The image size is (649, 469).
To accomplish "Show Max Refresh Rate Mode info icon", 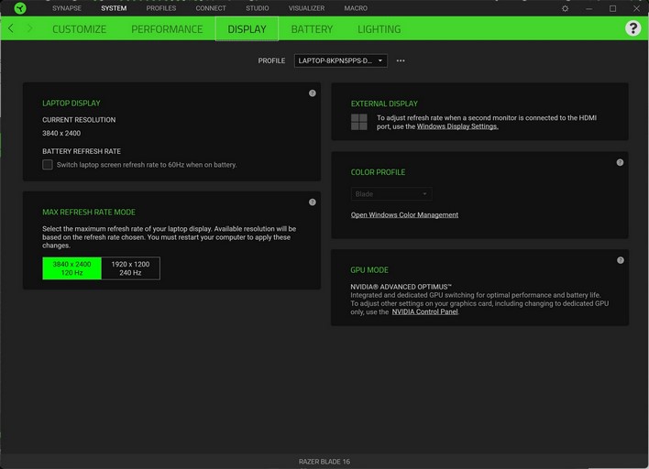I will tap(313, 202).
